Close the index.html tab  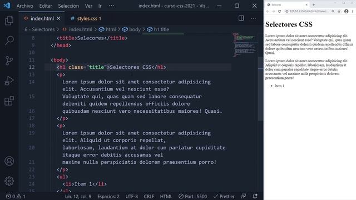(58, 18)
